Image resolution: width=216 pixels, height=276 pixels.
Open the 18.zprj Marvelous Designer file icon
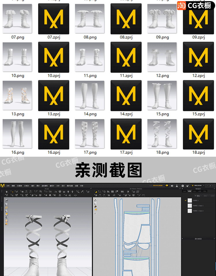[x=198, y=134]
